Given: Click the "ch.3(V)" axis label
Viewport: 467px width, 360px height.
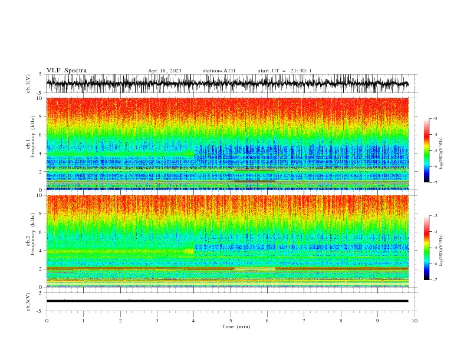Looking at the screenshot, I should coord(28,302).
